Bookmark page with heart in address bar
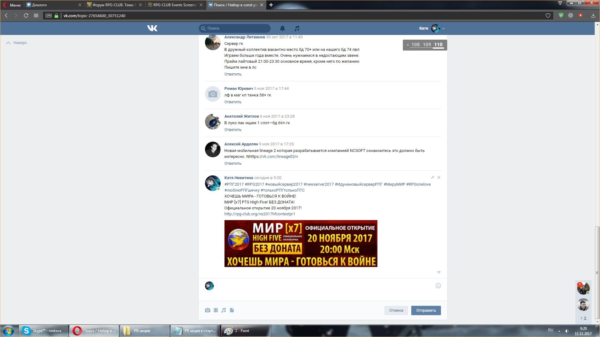The height and width of the screenshot is (337, 600). click(x=548, y=16)
